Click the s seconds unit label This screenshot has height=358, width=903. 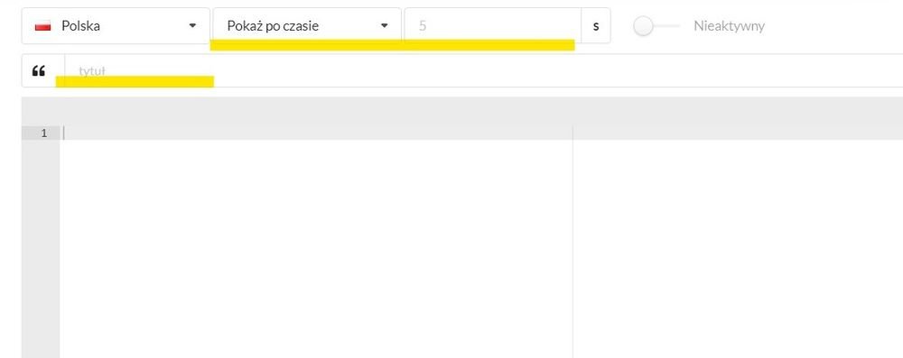[596, 26]
